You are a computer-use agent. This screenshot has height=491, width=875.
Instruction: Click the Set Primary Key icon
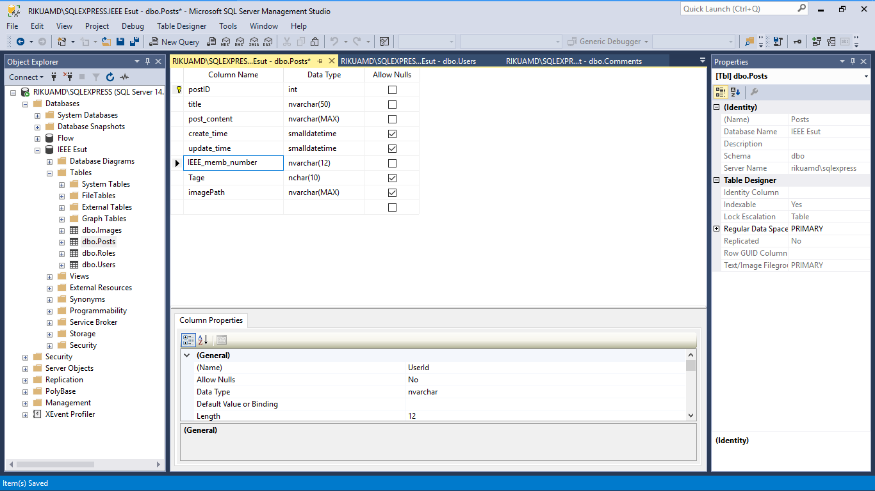797,42
